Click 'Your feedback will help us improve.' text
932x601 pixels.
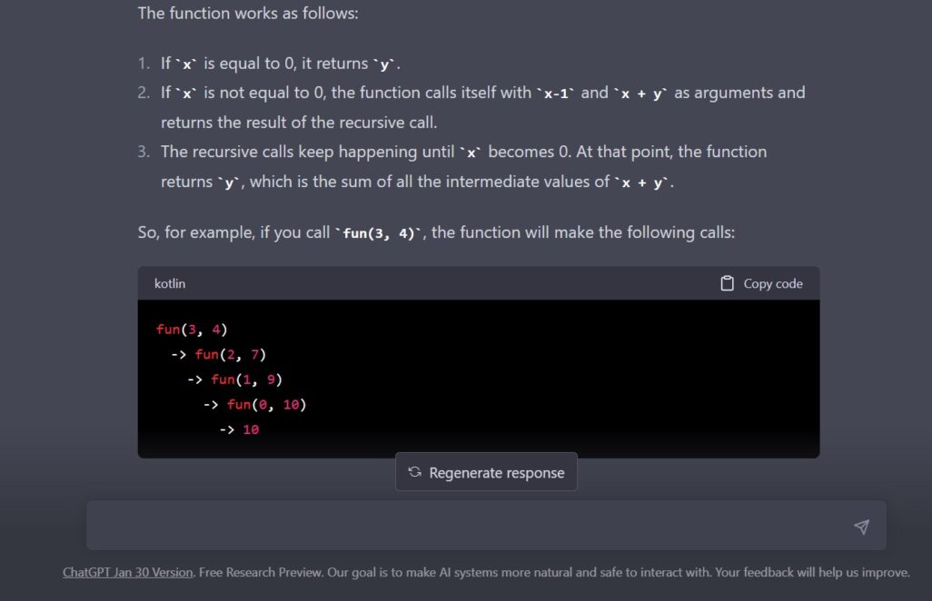click(812, 573)
